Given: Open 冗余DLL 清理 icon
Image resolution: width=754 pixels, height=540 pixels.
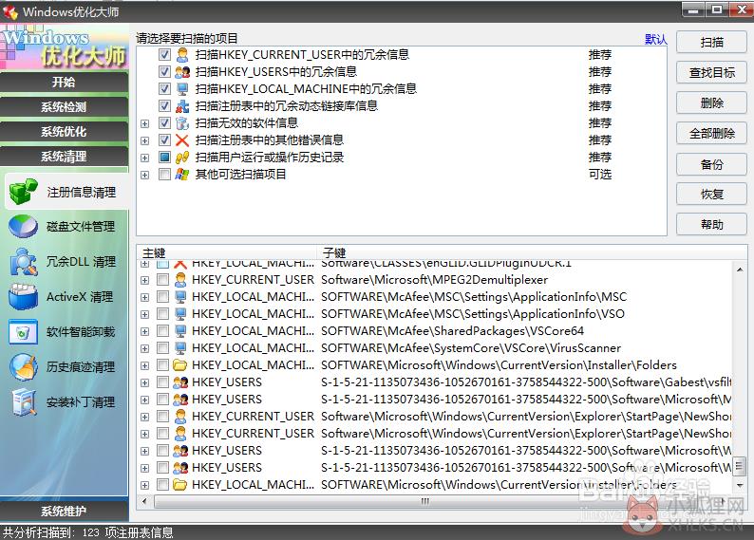Looking at the screenshot, I should (23, 262).
